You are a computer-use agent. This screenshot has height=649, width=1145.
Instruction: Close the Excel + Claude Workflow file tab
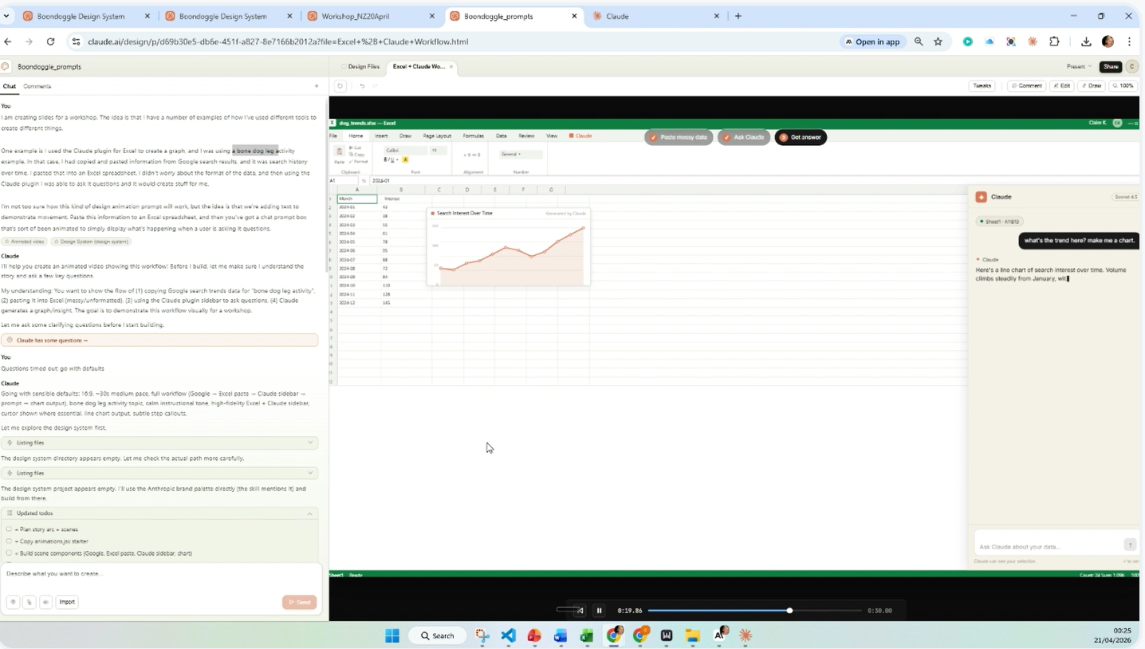tap(451, 67)
